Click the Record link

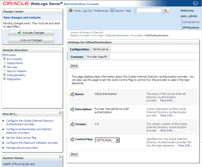point(120,11)
